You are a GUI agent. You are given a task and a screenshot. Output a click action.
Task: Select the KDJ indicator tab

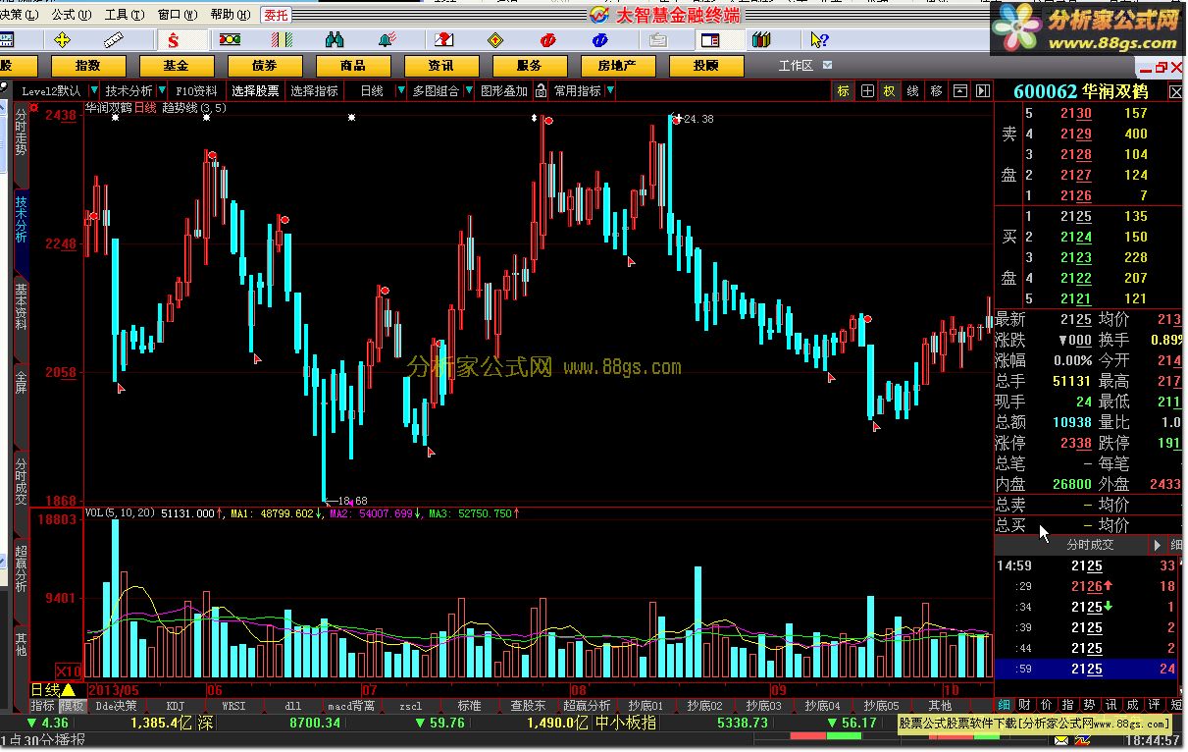(175, 706)
